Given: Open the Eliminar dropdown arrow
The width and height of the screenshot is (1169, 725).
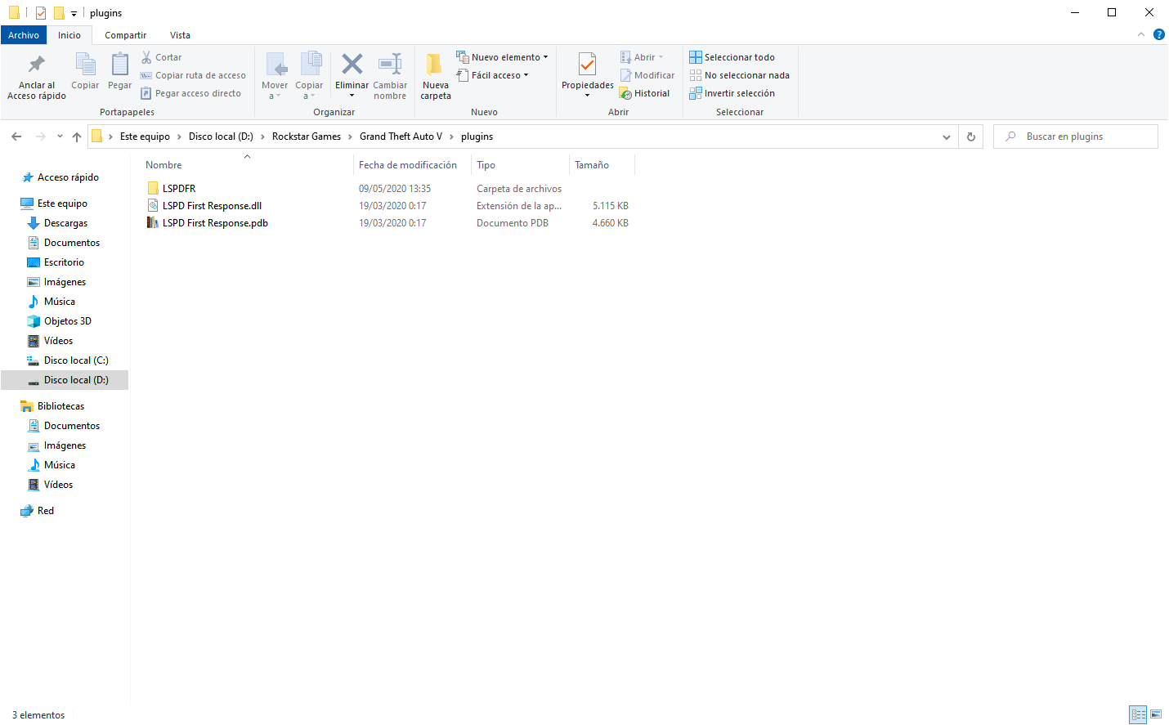Looking at the screenshot, I should pos(352,96).
